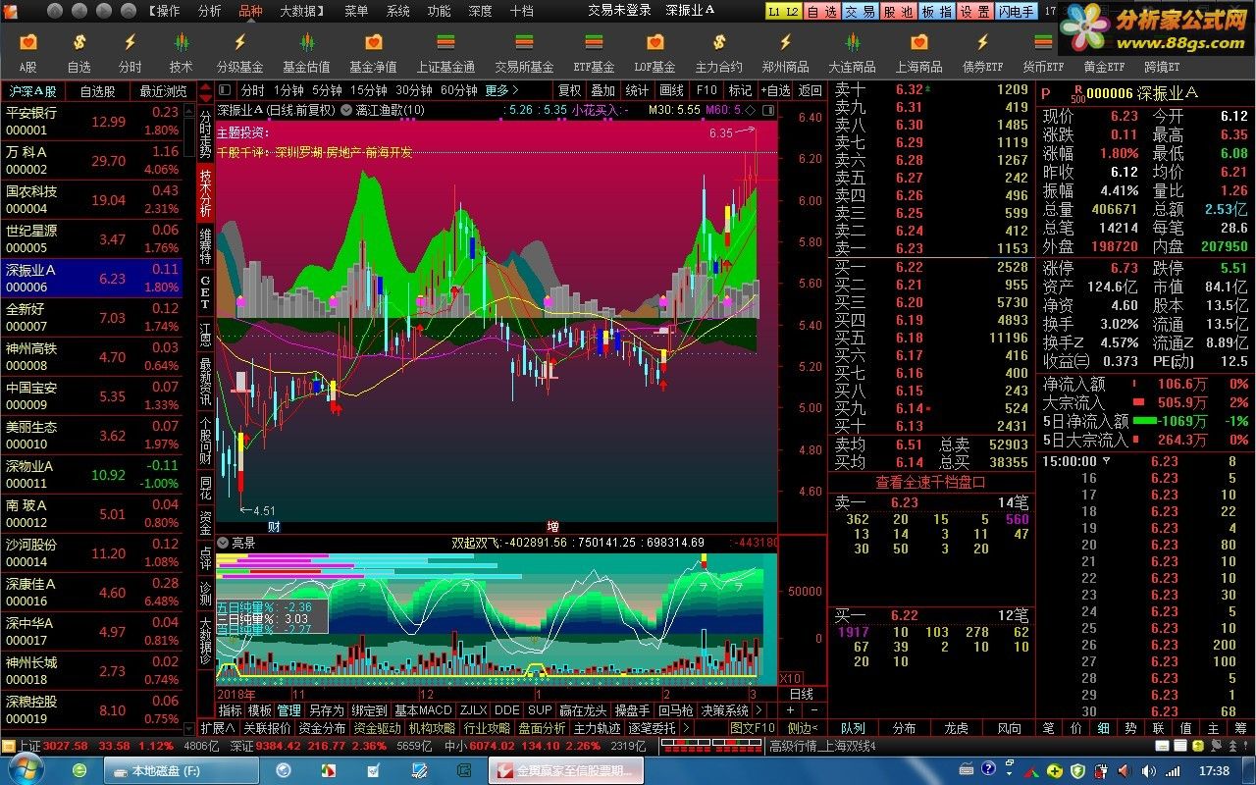1256x785 pixels.
Task: Click the 闪电手 button
Action: (x=1016, y=11)
